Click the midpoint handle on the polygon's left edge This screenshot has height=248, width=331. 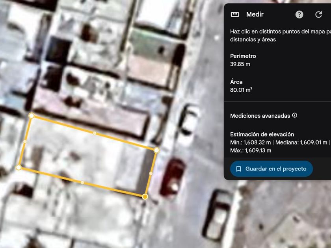25,141
